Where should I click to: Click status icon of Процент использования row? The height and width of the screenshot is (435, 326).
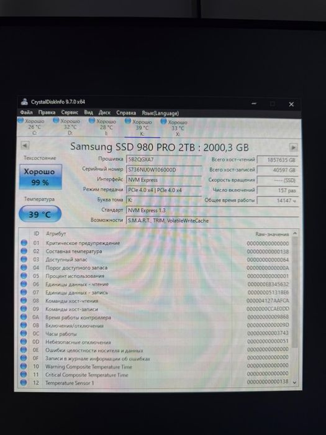(24, 276)
